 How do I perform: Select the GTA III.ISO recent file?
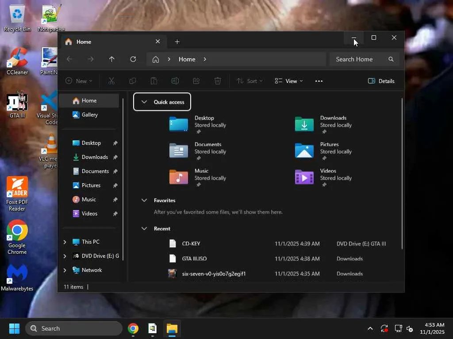pos(194,259)
